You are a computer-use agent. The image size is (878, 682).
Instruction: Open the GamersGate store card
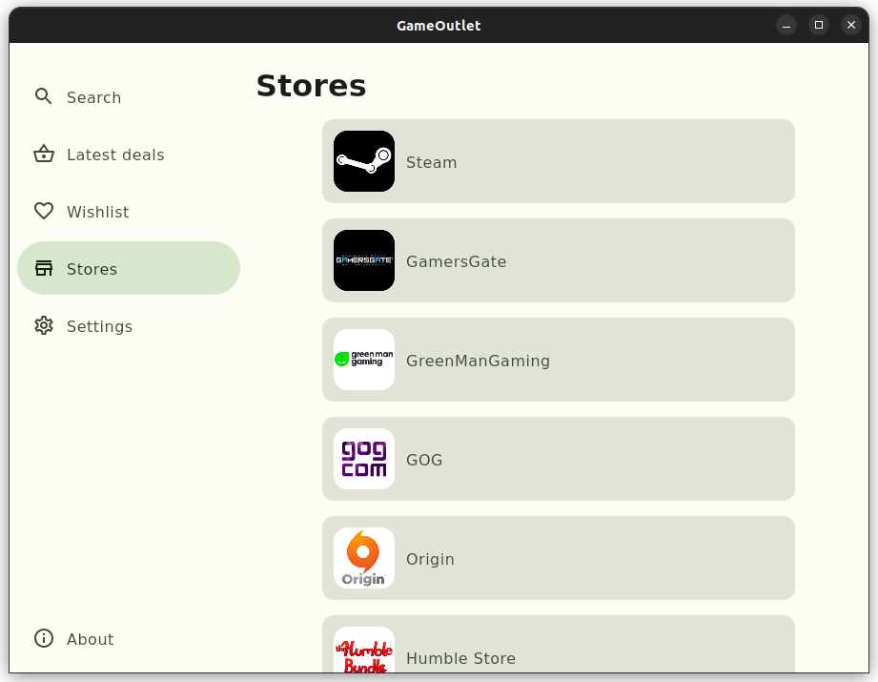click(559, 260)
